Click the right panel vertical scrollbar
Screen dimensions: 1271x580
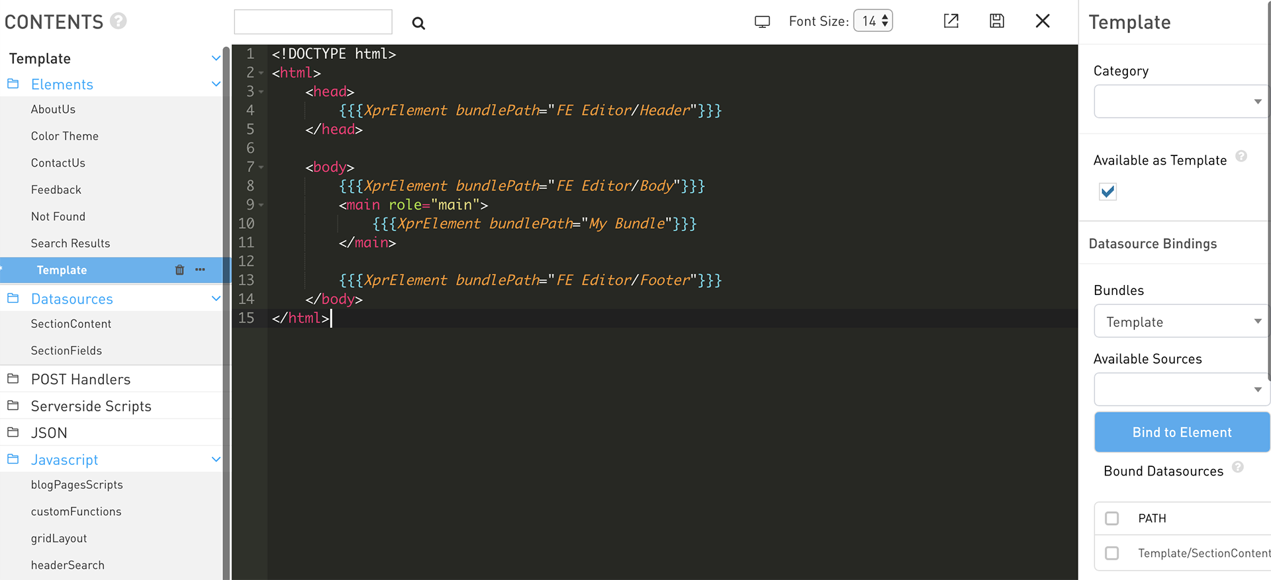[x=1268, y=192]
